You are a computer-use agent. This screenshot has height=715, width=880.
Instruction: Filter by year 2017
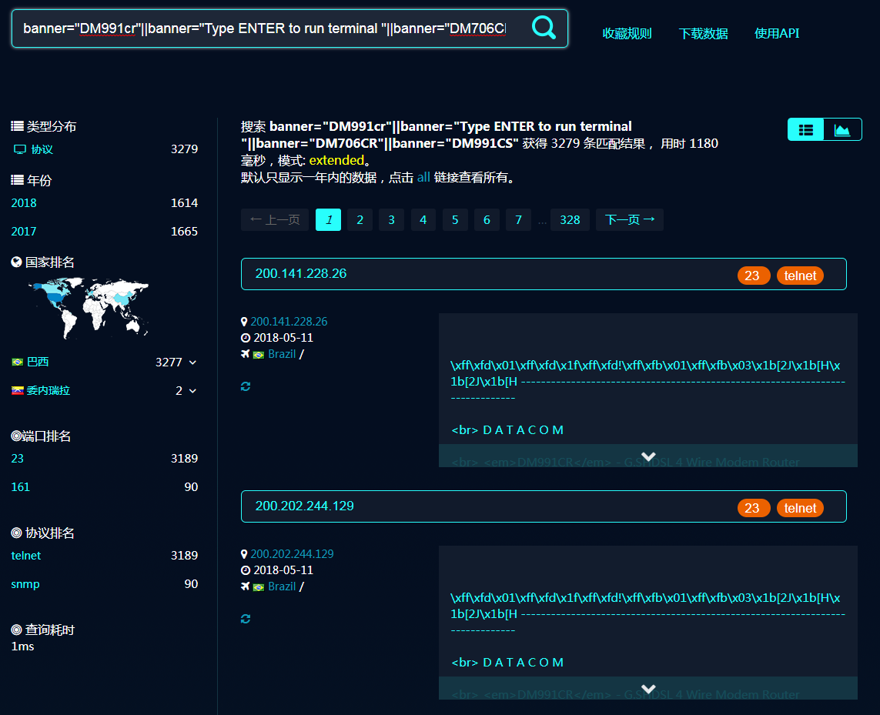(24, 231)
